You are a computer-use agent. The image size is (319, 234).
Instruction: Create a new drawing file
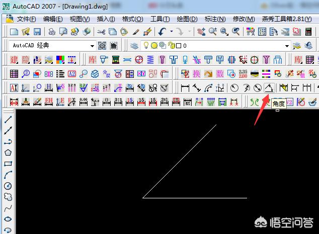pos(14,32)
